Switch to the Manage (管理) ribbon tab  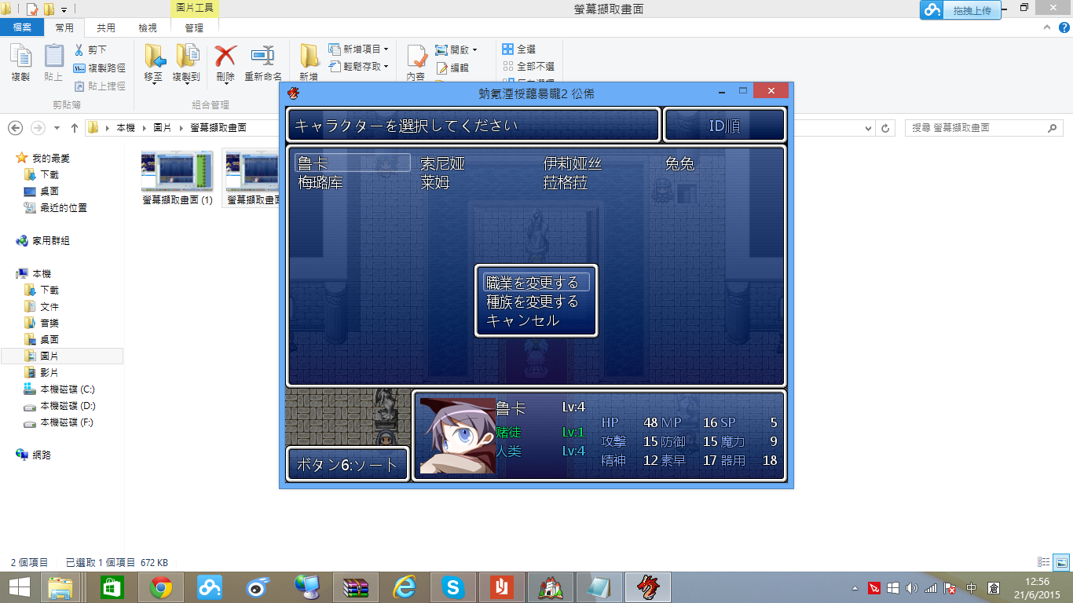pyautogui.click(x=194, y=27)
